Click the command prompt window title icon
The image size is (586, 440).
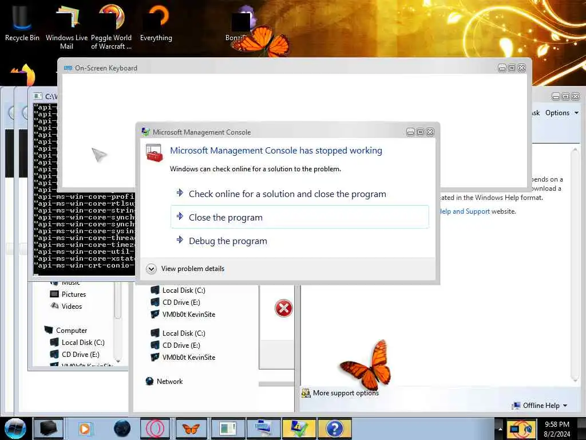point(38,96)
